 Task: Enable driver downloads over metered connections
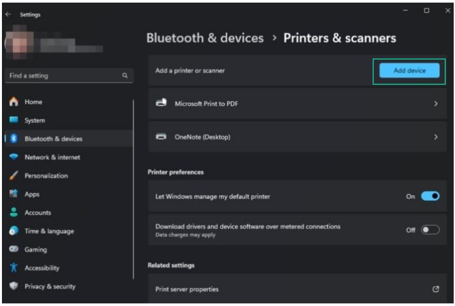(x=430, y=230)
